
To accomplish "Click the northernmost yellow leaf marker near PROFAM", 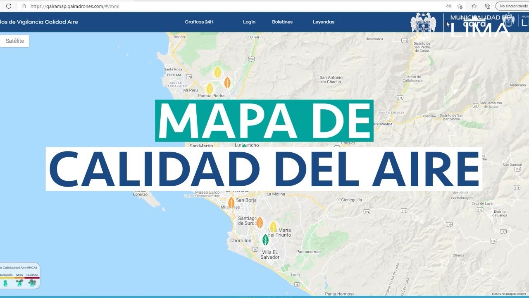I will [217, 72].
